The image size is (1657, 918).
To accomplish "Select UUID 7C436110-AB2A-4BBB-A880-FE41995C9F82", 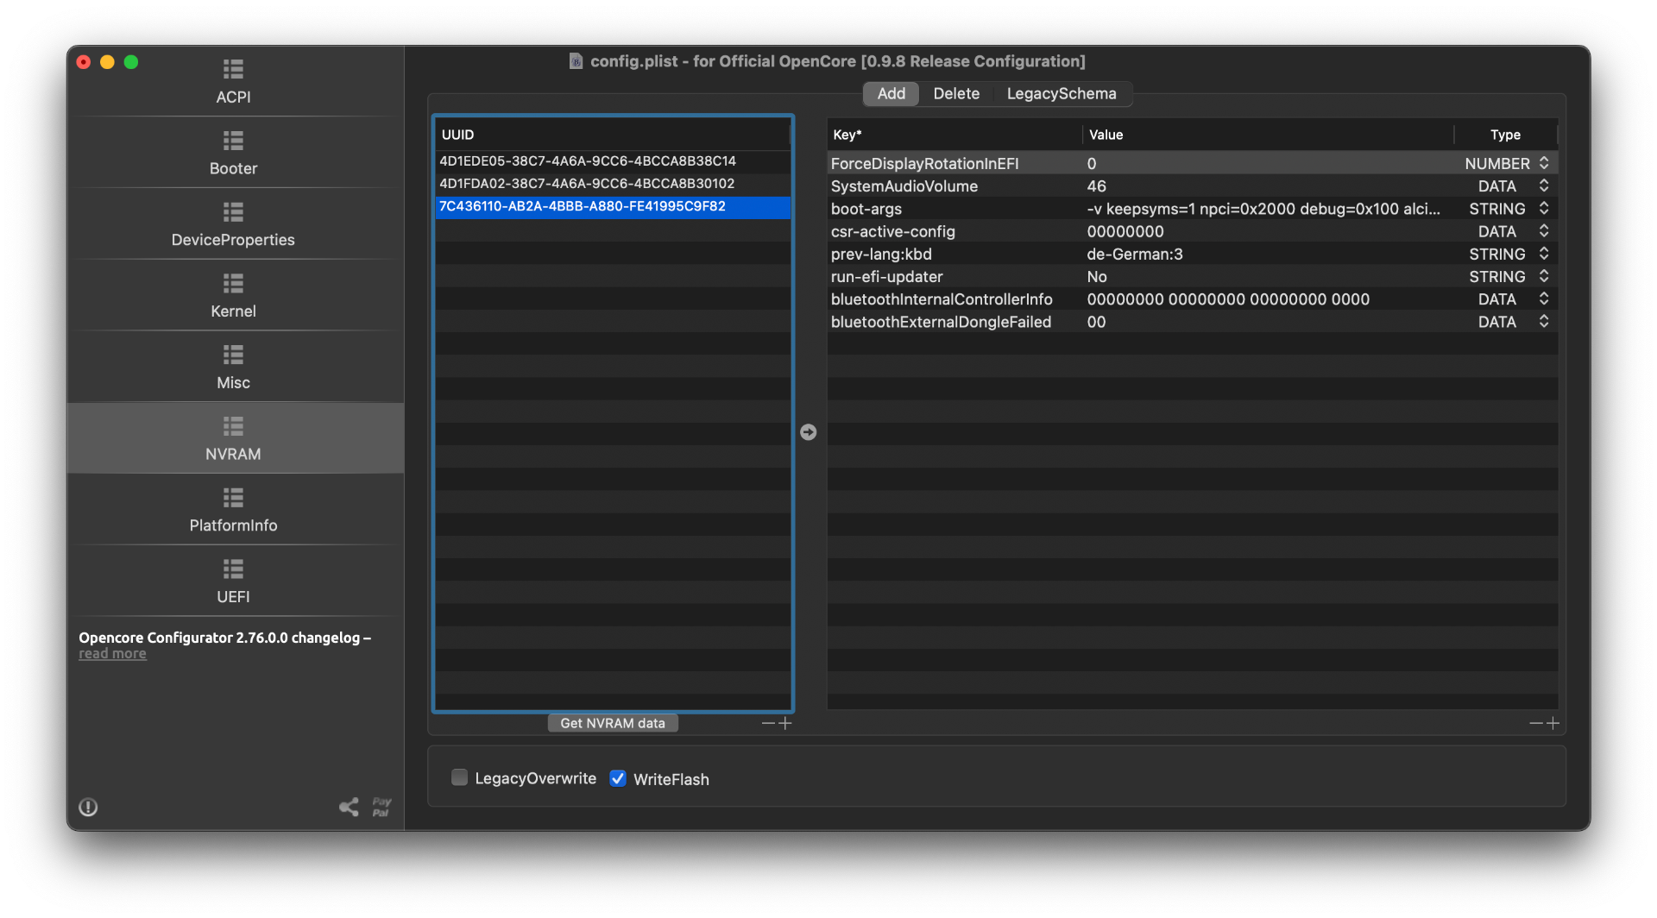I will [x=613, y=206].
